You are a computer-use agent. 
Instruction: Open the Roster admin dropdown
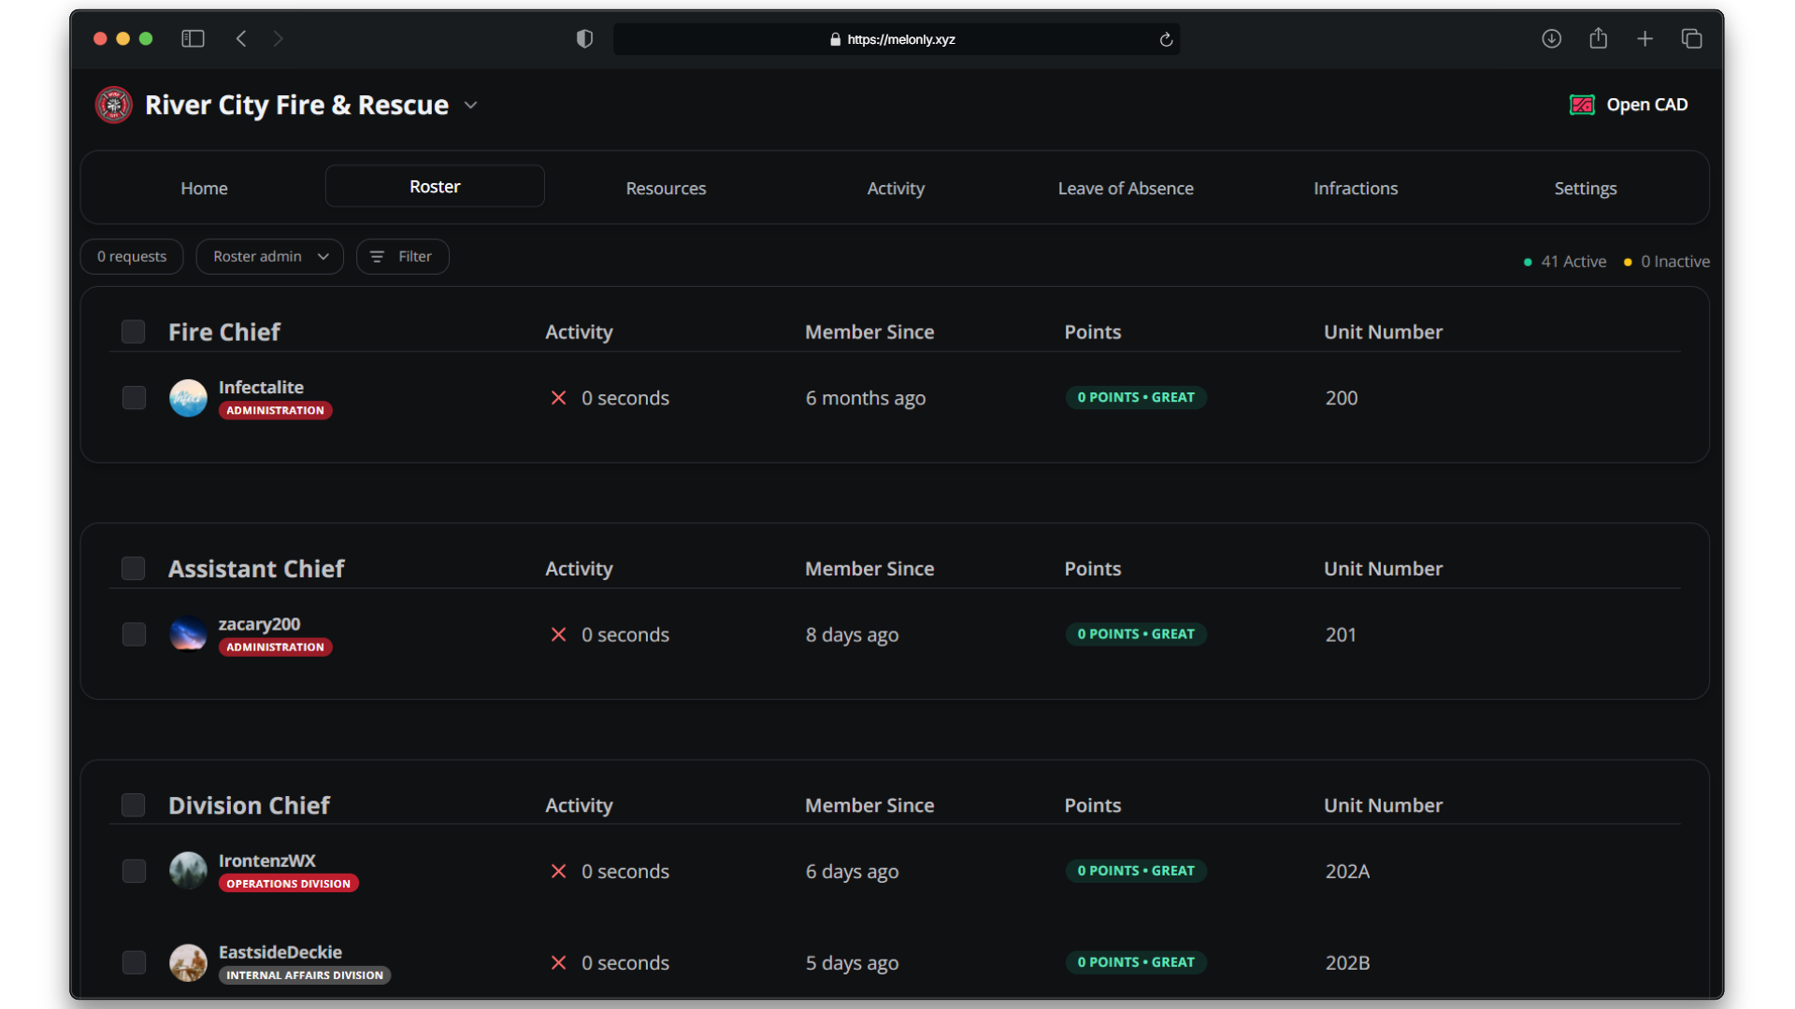point(270,256)
